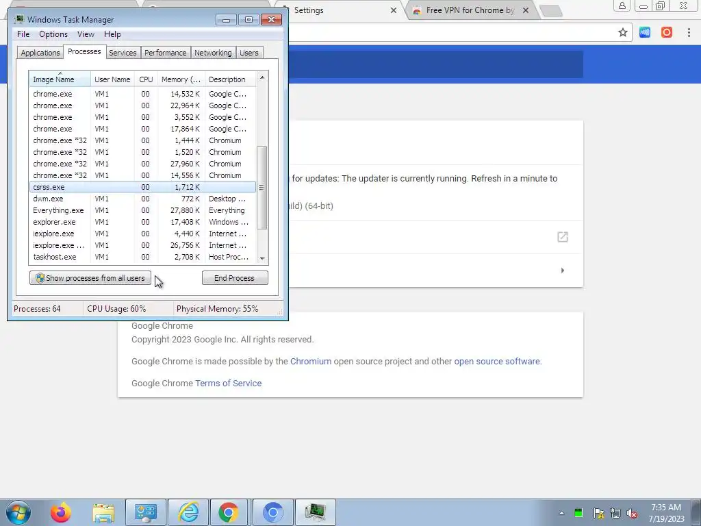Switch to Free VPN for Chrome tab
The image size is (701, 526).
tap(470, 10)
